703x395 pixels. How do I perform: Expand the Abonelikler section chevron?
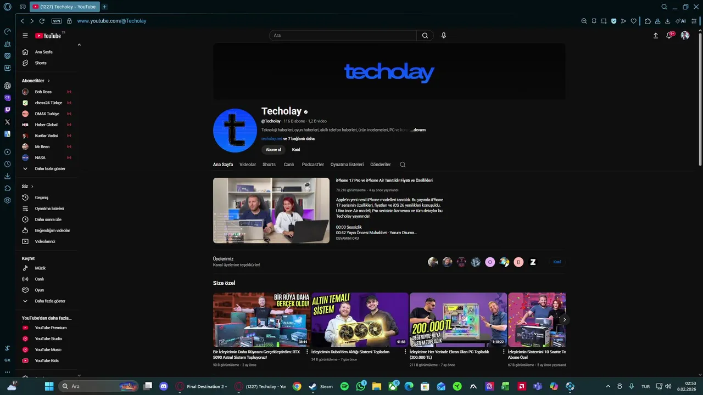(x=48, y=81)
